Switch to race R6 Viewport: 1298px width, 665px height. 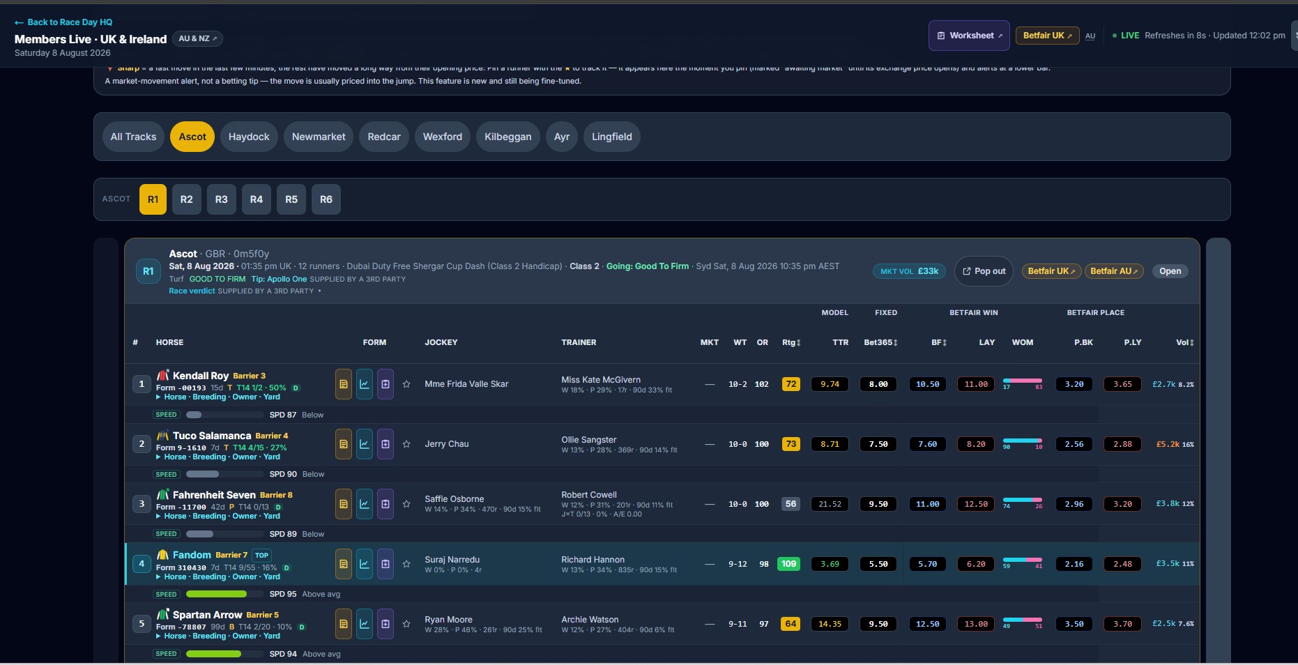coord(326,199)
